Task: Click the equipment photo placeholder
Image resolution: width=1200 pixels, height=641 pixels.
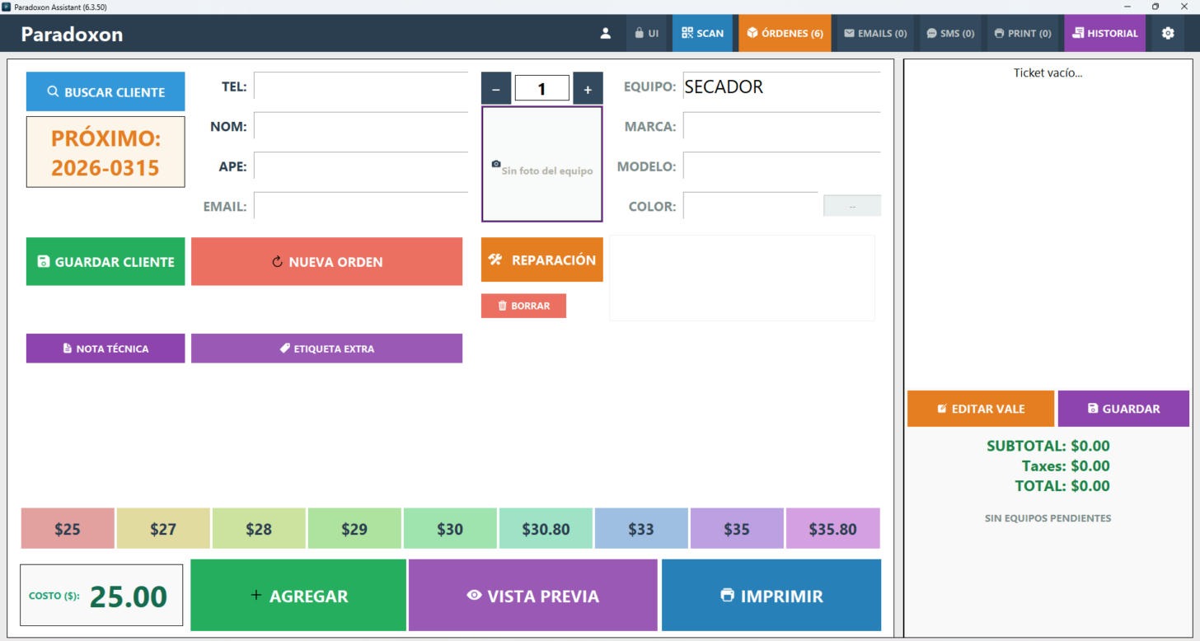Action: coord(542,164)
